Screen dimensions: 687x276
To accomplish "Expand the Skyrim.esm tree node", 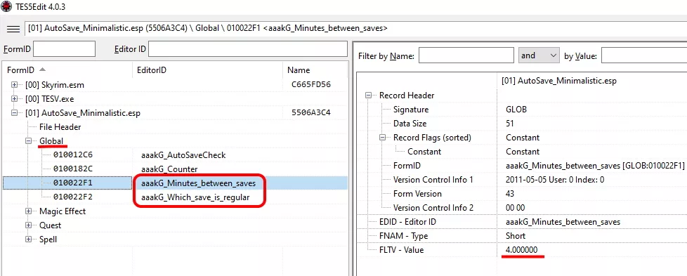I will pos(15,84).
